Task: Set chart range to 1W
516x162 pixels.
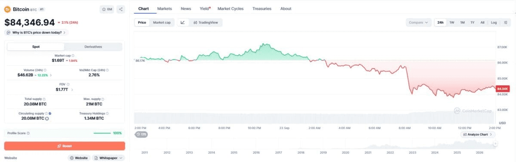Action: 452,22
